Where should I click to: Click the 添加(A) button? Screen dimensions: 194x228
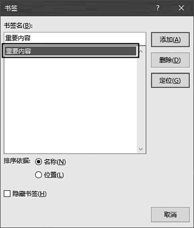(x=170, y=40)
